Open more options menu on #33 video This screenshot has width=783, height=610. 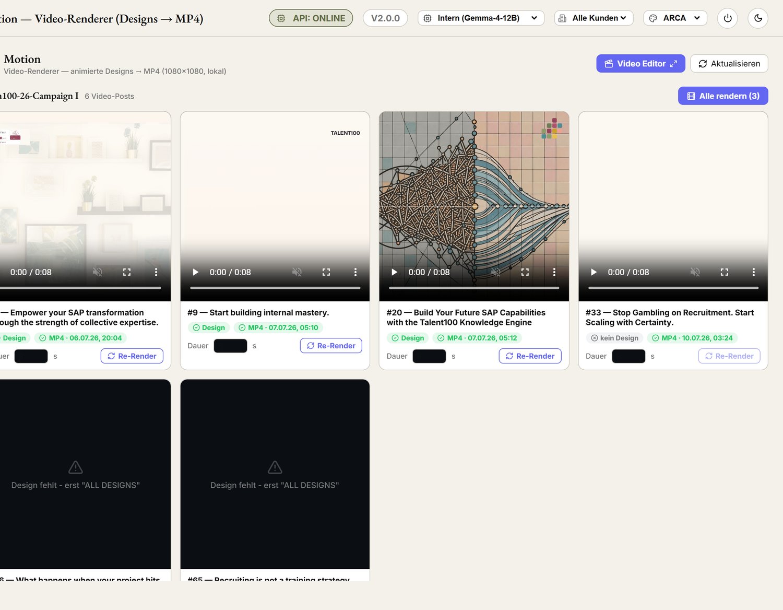pos(753,272)
